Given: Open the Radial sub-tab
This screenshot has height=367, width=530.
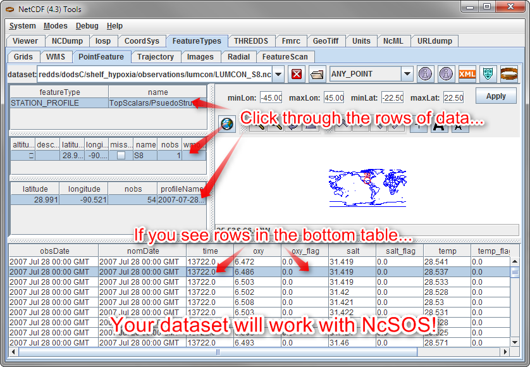Looking at the screenshot, I should (x=238, y=57).
